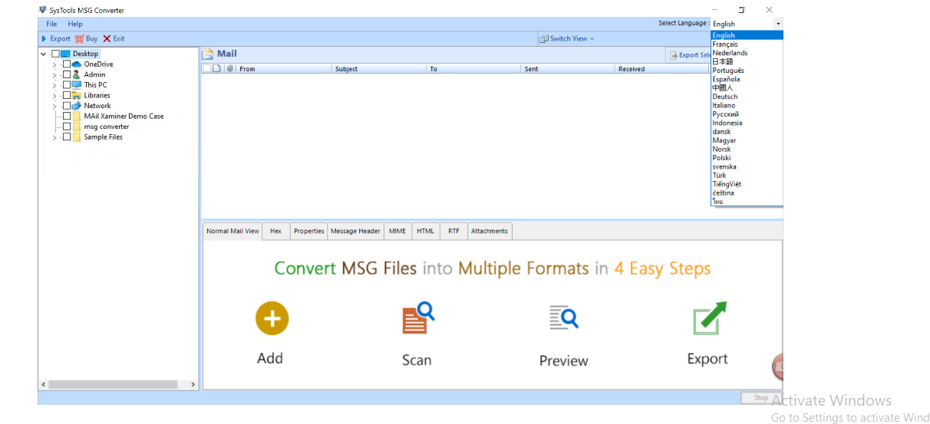Image resolution: width=930 pixels, height=424 pixels.
Task: Tick the Sample Files checkbox
Action: pos(67,137)
